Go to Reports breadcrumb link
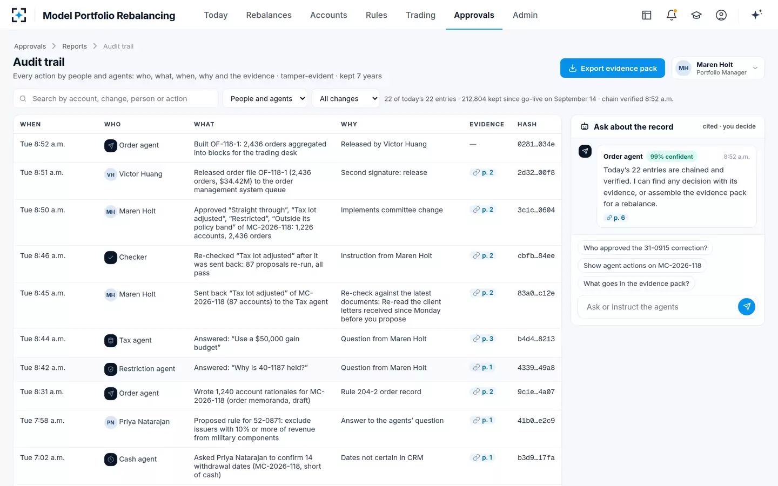The image size is (778, 486). click(x=75, y=46)
